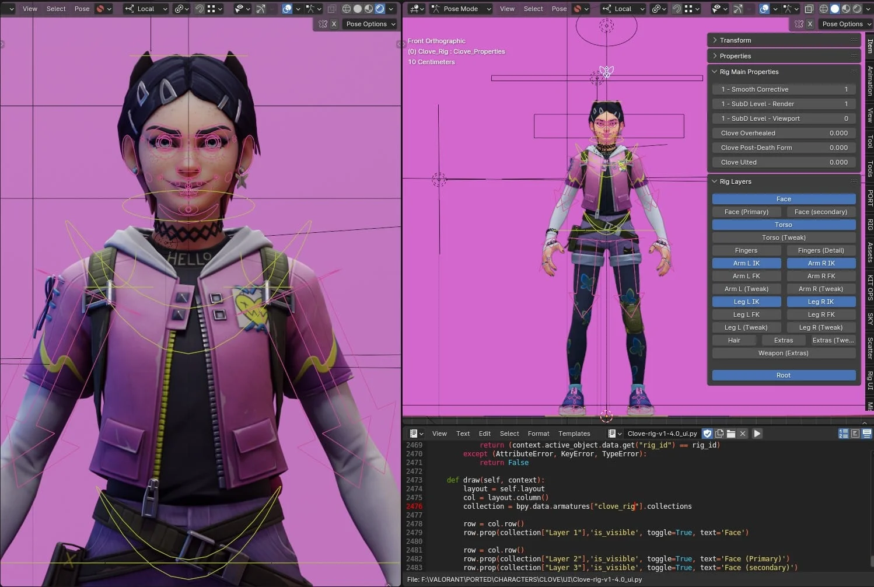Enable rendered shading in the left viewport

pos(380,9)
